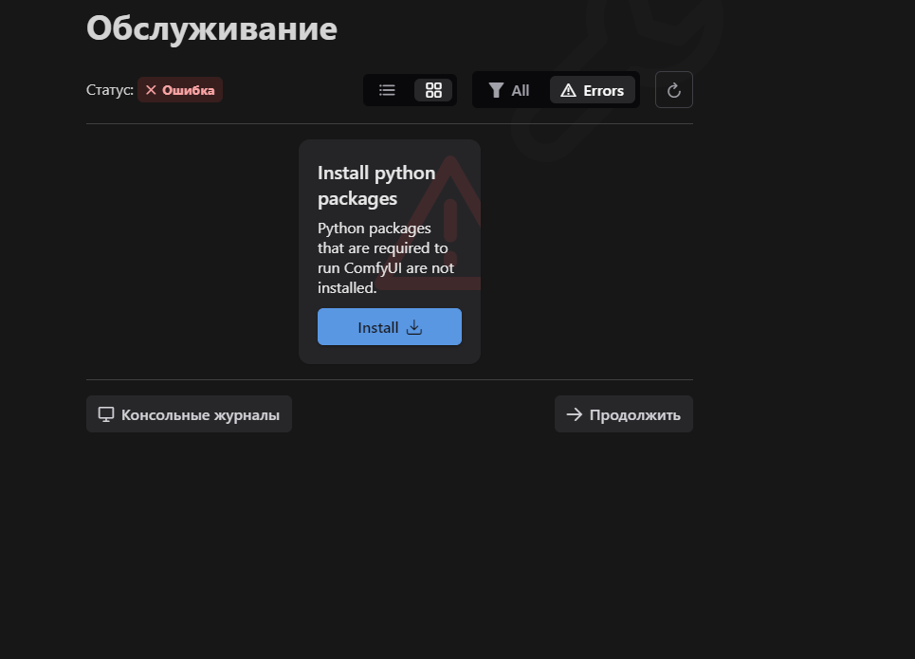Click Продолжить to continue

point(624,414)
